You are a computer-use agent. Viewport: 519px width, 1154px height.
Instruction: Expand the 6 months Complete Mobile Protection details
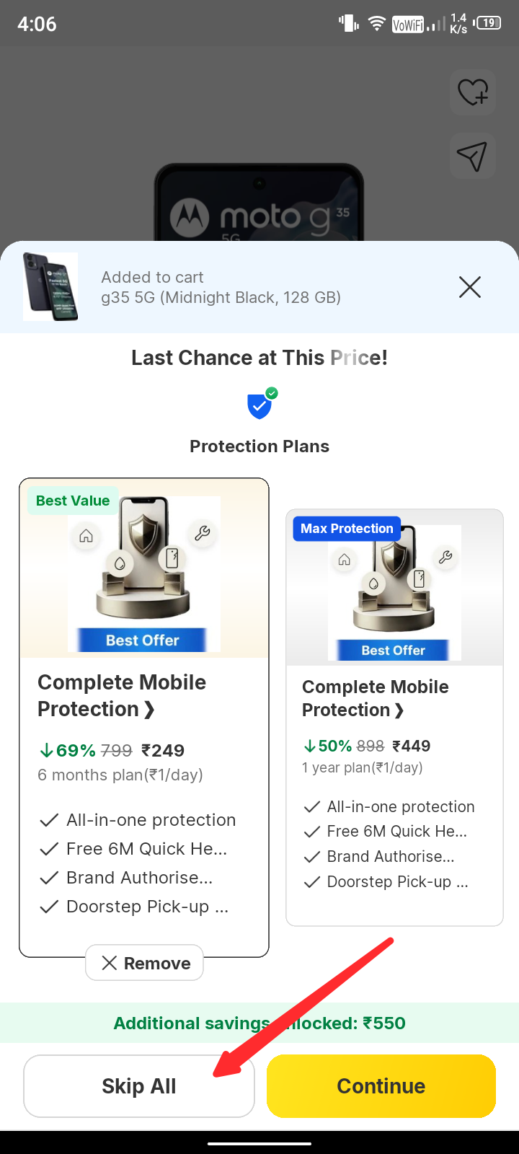[x=122, y=695]
